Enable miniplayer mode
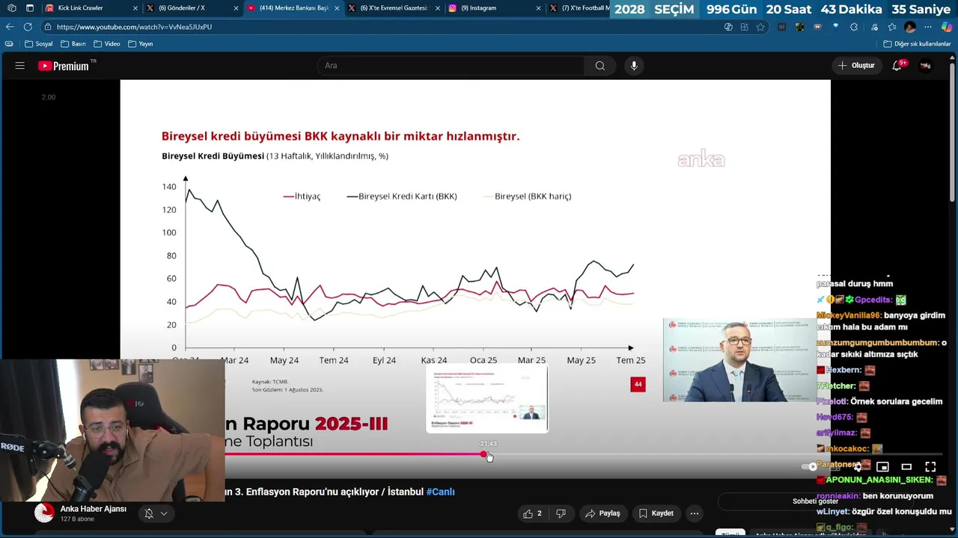 coord(882,467)
